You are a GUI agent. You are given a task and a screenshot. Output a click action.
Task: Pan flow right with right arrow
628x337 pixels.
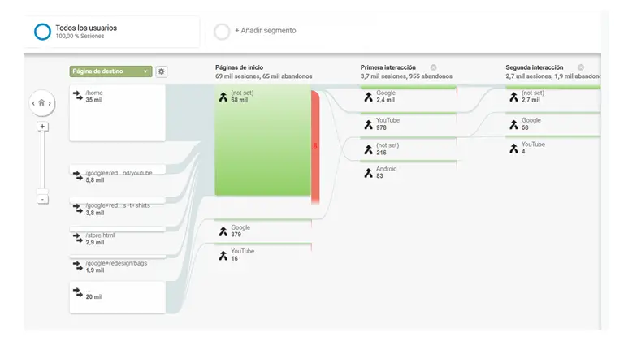(52, 103)
